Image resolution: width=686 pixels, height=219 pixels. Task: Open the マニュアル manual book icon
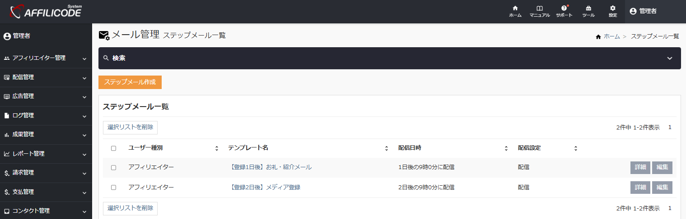click(x=540, y=8)
